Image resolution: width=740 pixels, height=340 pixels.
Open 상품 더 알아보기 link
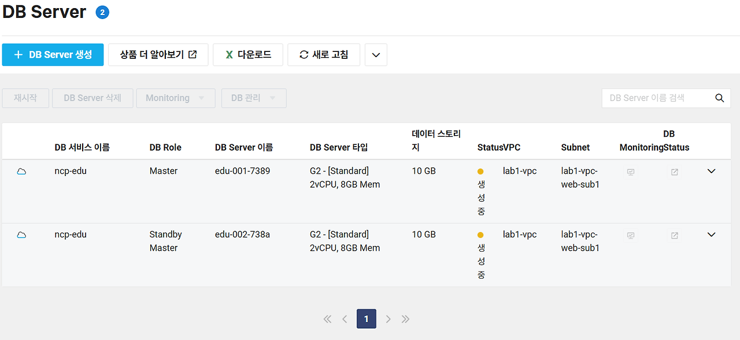pos(158,55)
